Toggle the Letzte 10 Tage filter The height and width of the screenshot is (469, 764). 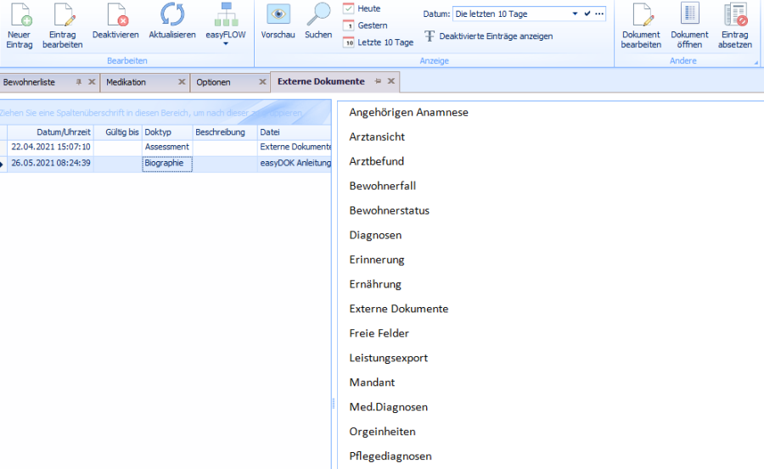click(x=379, y=42)
